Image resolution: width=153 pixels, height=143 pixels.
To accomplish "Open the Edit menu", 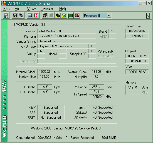I will tap(18, 9).
